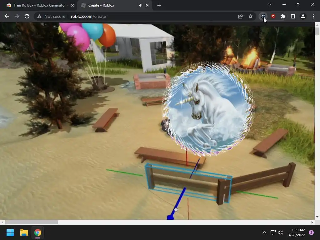Click the vertical scrollbar thumb

coord(317,31)
